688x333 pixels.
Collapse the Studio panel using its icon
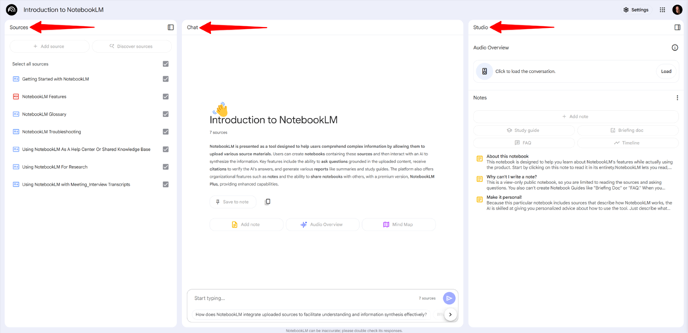(x=677, y=28)
